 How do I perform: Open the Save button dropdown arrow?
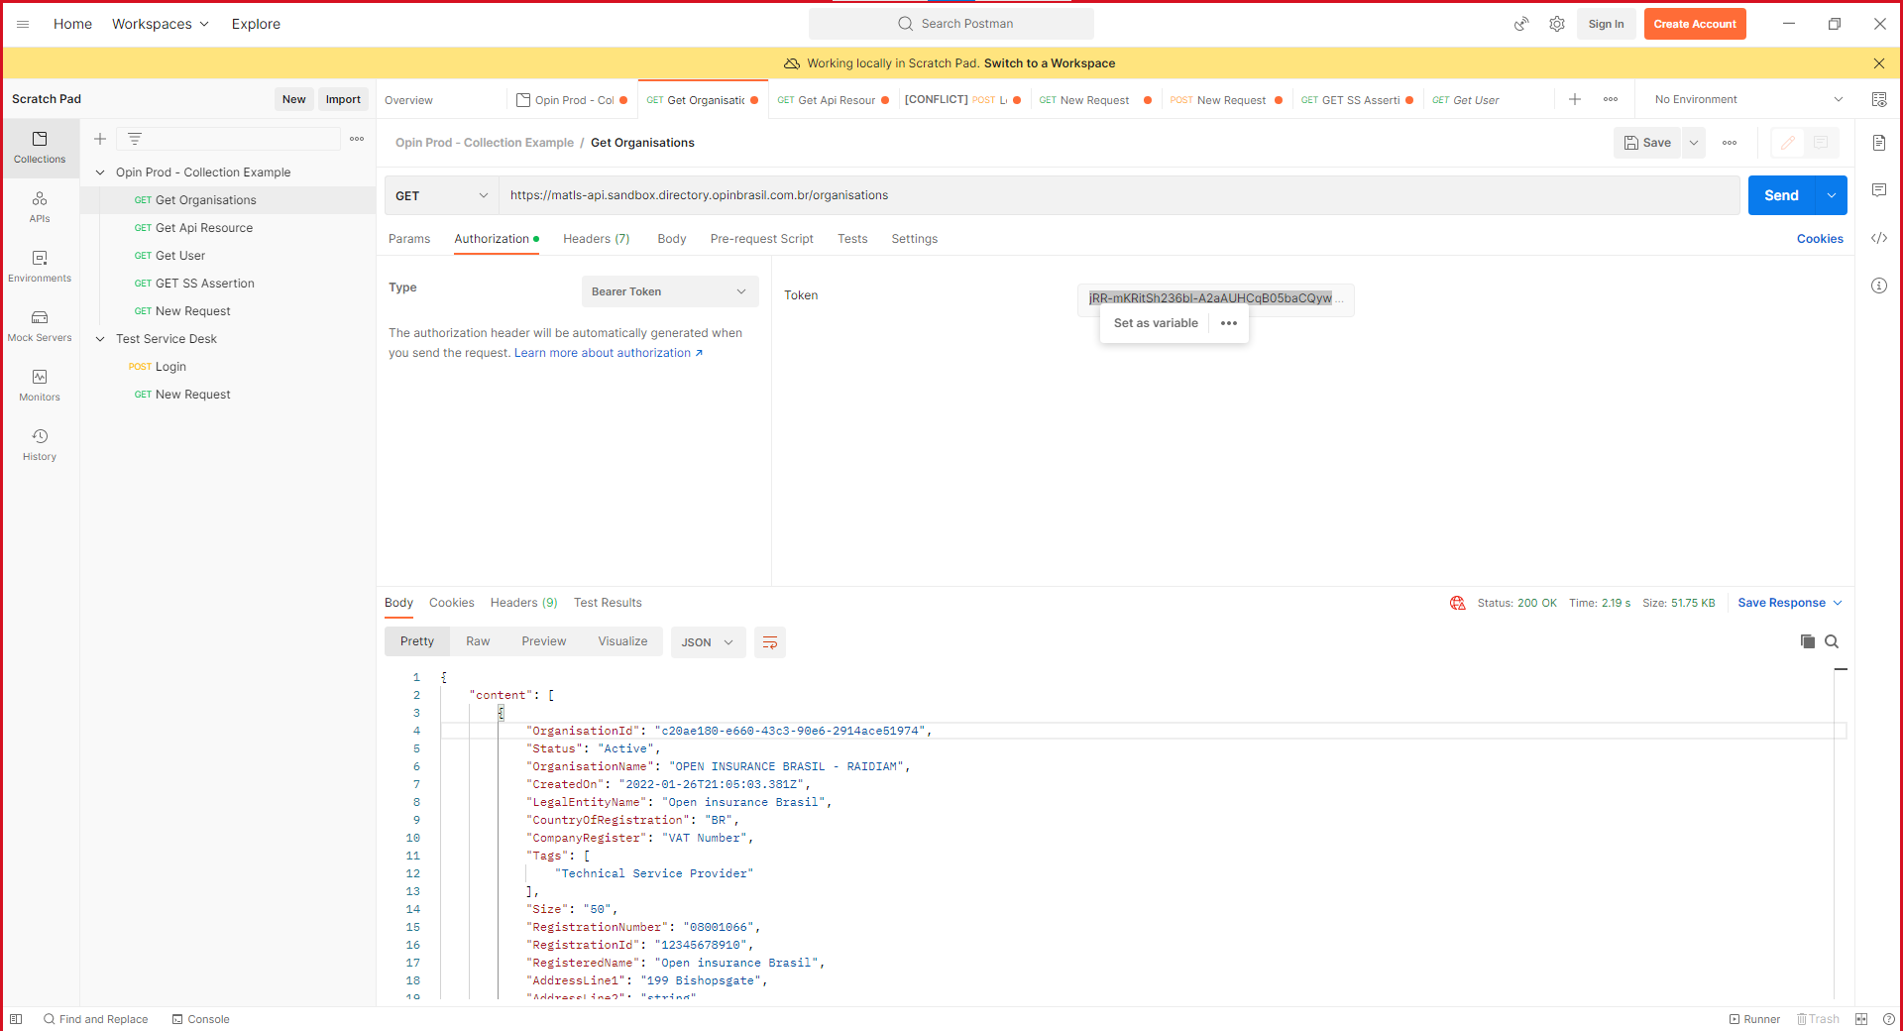pyautogui.click(x=1694, y=143)
